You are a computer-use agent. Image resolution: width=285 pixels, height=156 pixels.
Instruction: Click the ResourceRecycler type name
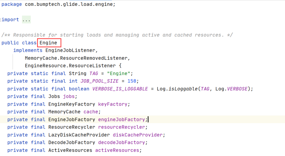[x=72, y=127]
